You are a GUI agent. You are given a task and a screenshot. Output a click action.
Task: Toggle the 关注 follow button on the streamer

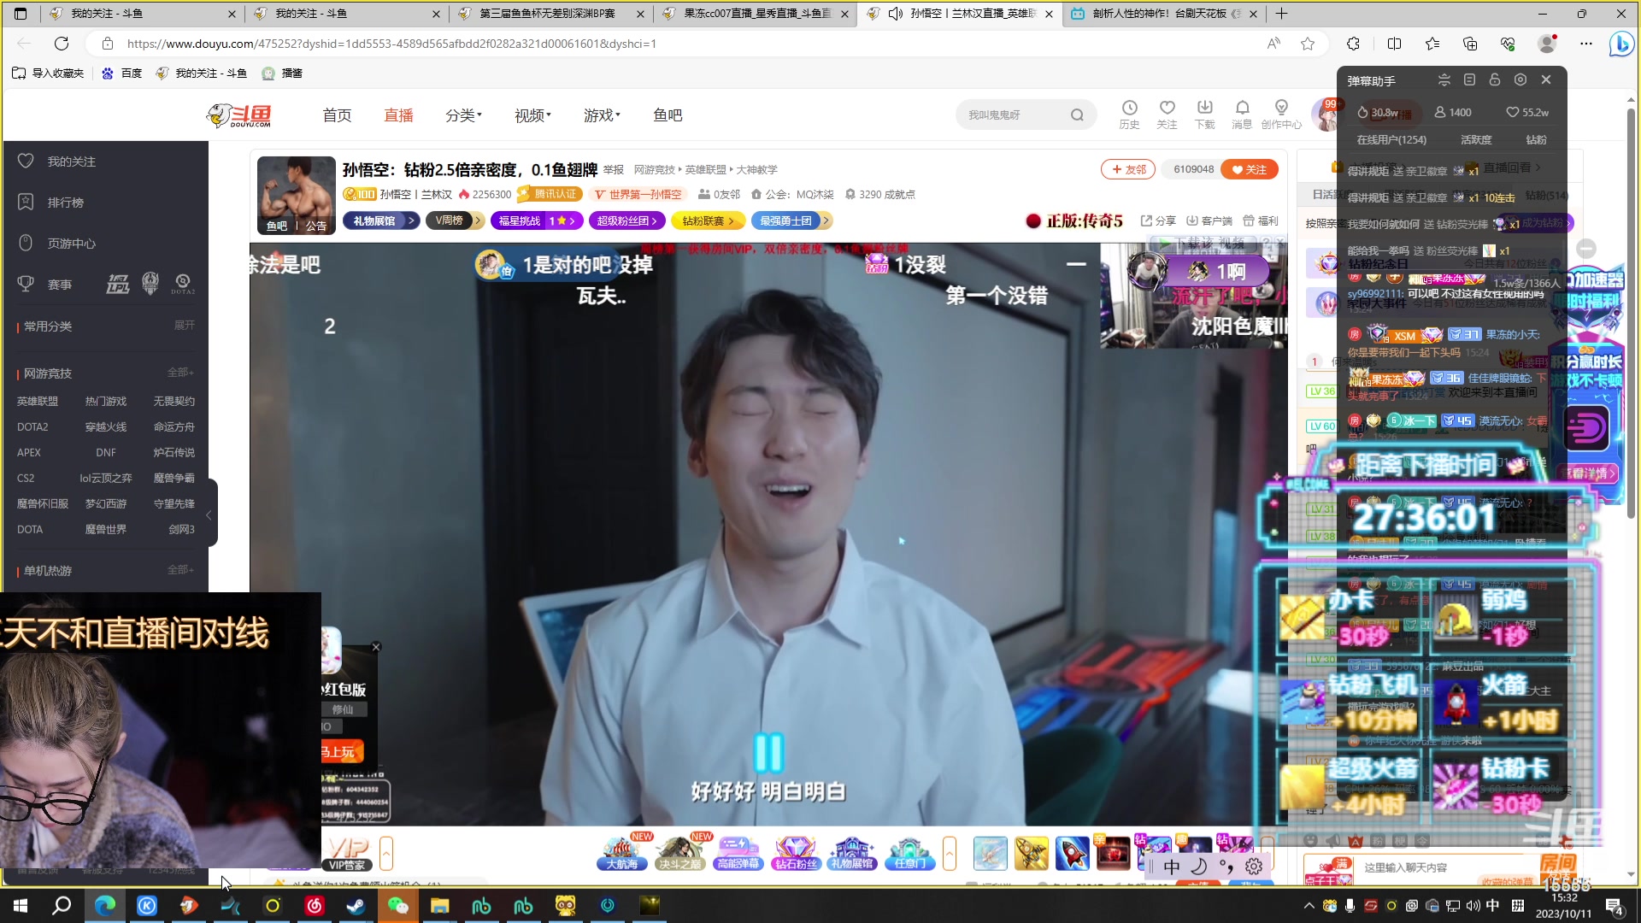click(1250, 169)
